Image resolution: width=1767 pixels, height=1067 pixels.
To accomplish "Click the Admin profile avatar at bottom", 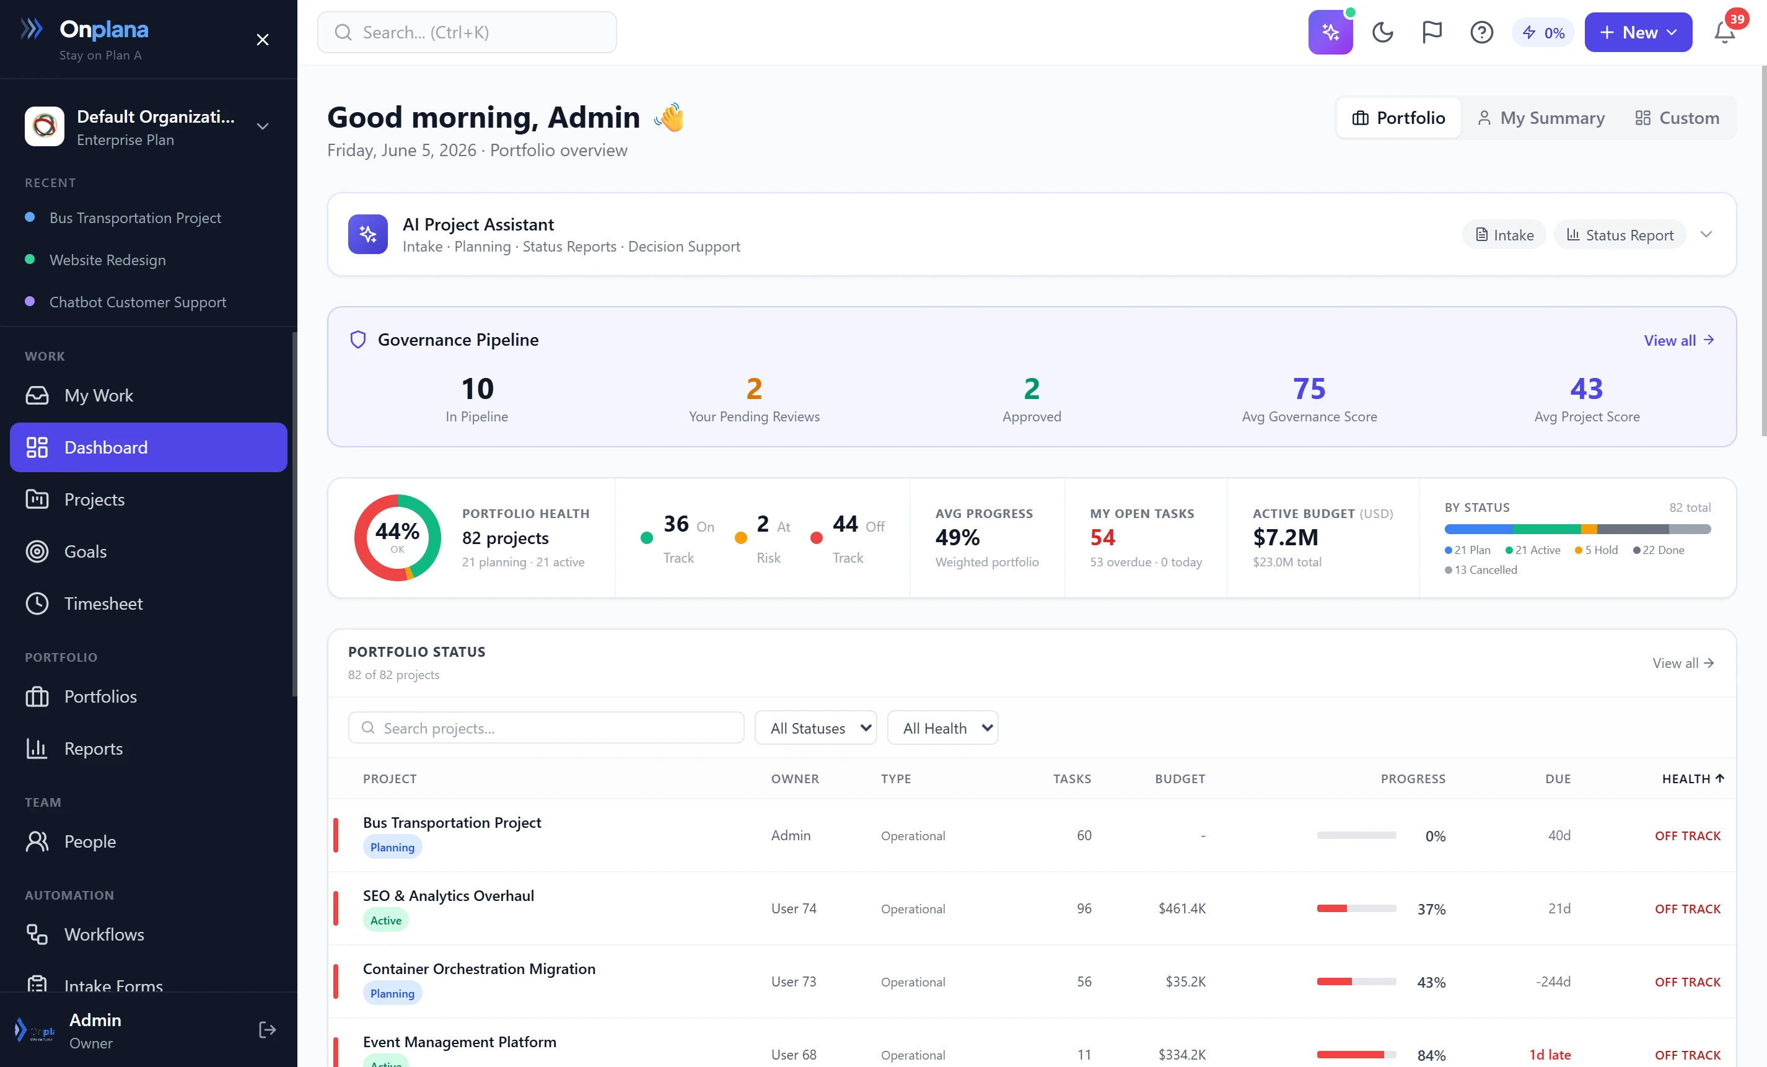I will 35,1030.
